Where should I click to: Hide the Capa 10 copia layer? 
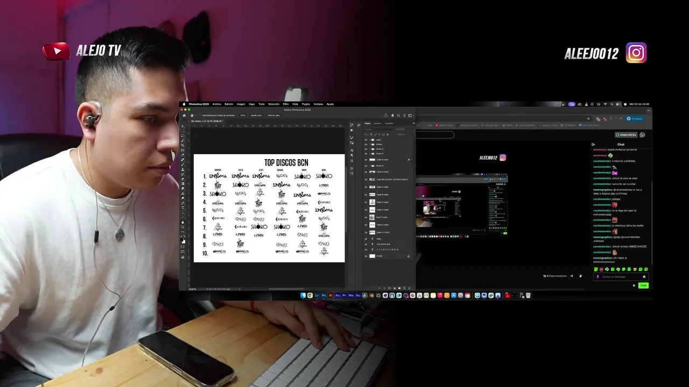click(366, 232)
